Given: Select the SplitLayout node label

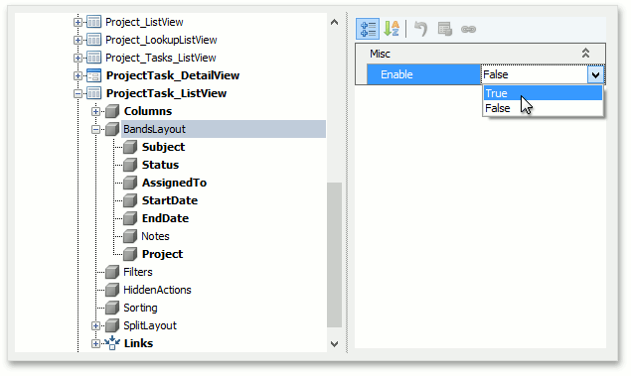Looking at the screenshot, I should [150, 325].
